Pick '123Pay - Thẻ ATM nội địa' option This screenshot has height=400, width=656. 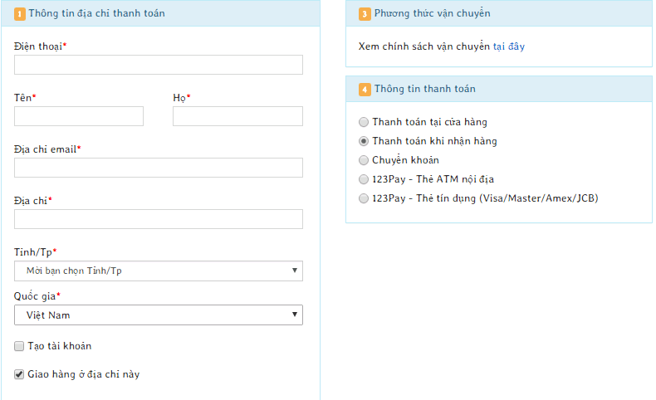click(x=364, y=179)
